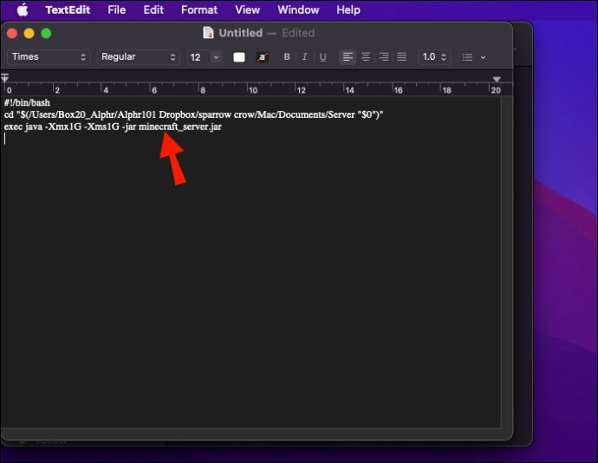This screenshot has width=598, height=463.
Task: Toggle bold formatting
Action: (x=288, y=57)
